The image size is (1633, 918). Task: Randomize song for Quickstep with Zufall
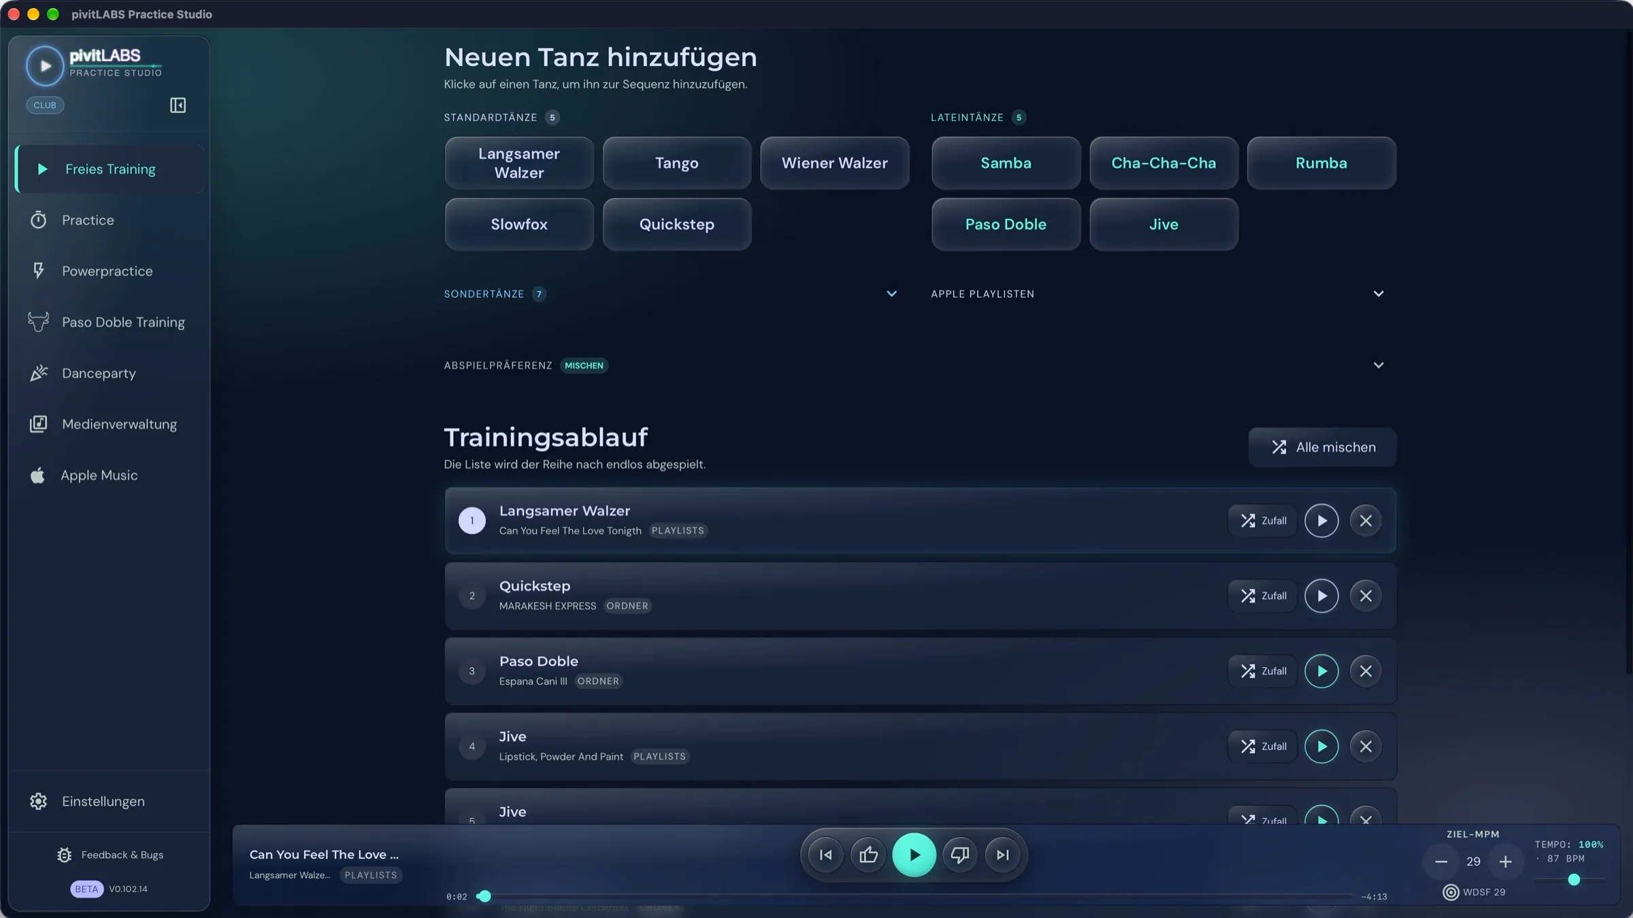(1263, 596)
